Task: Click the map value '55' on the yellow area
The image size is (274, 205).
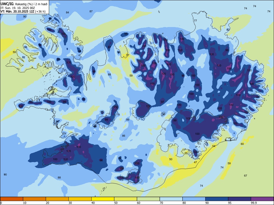Action: [186, 153]
